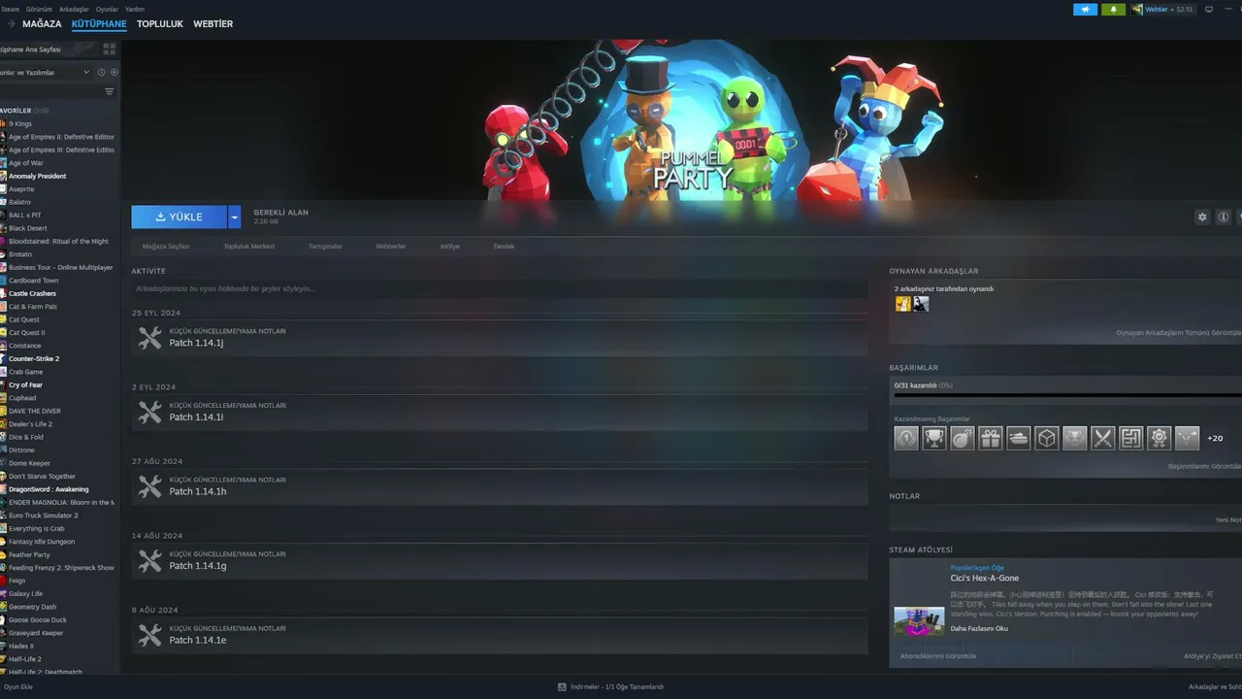Image resolution: width=1242 pixels, height=699 pixels.
Task: Select Hades II in the library list
Action: (x=21, y=647)
